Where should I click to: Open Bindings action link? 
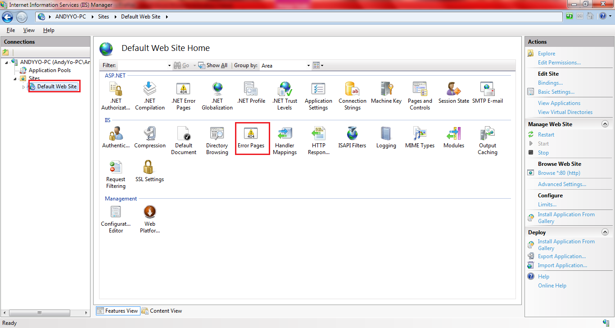tap(550, 83)
